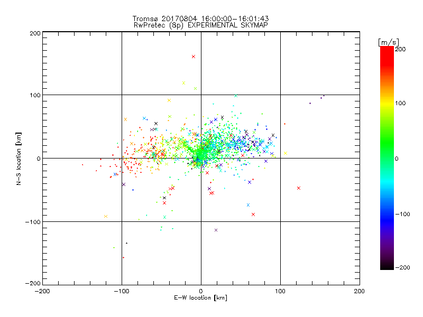Pick the black bottom end of the colorbar
423x317 pixels.
click(x=387, y=264)
